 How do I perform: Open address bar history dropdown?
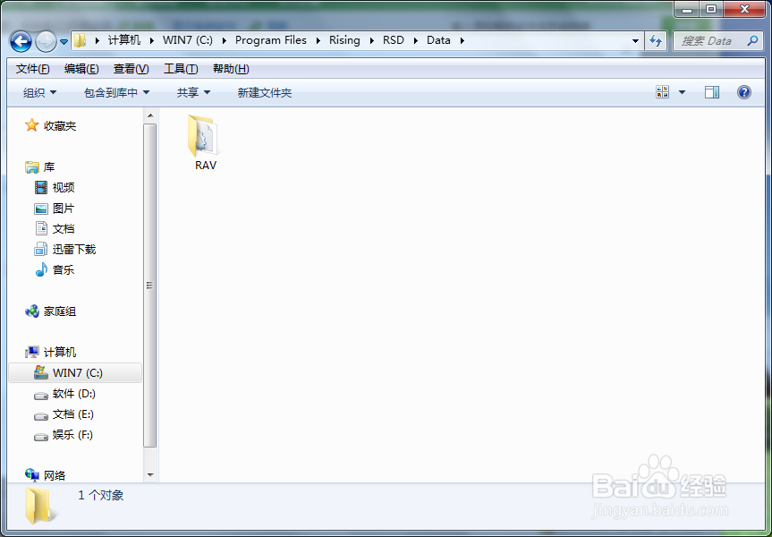[635, 41]
